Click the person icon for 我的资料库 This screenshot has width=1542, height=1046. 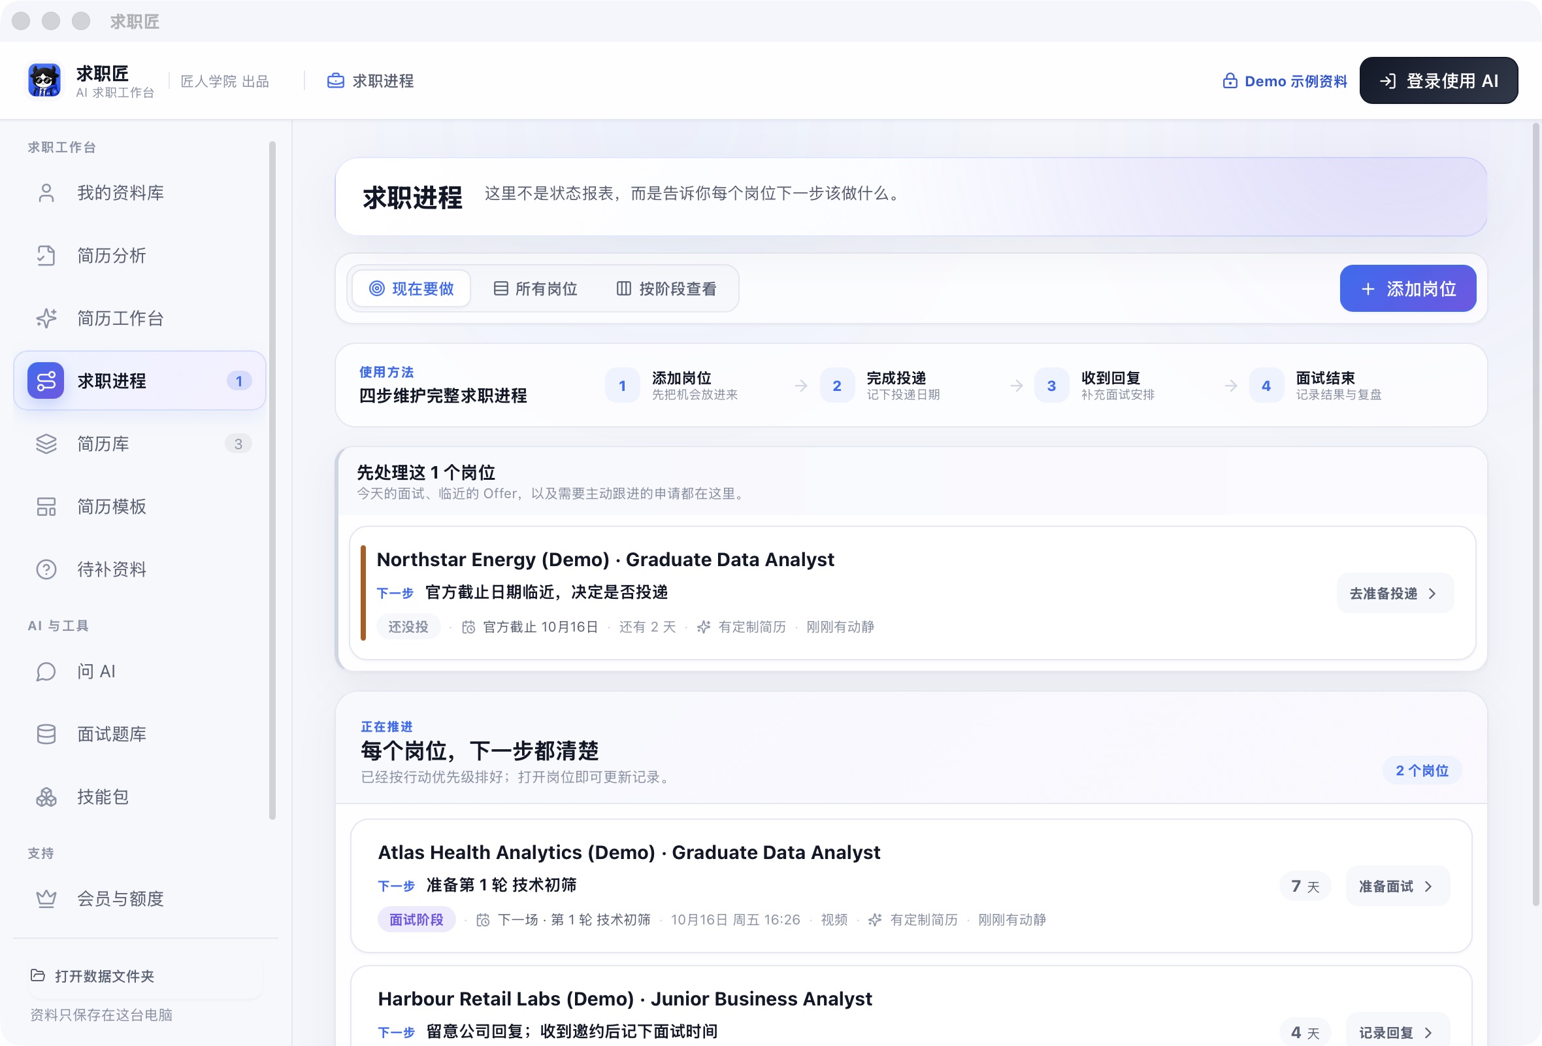[x=46, y=192]
